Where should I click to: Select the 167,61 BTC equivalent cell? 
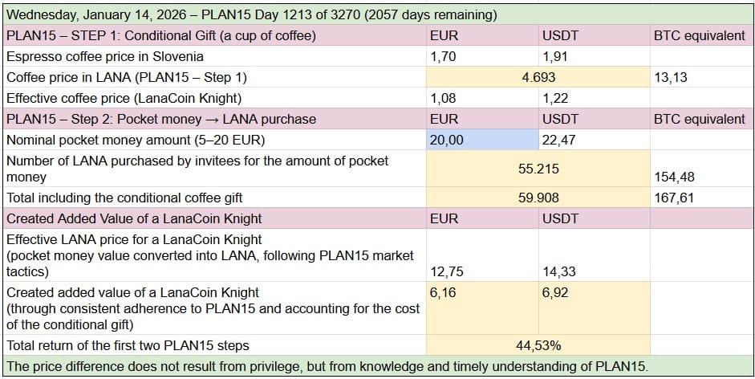674,198
